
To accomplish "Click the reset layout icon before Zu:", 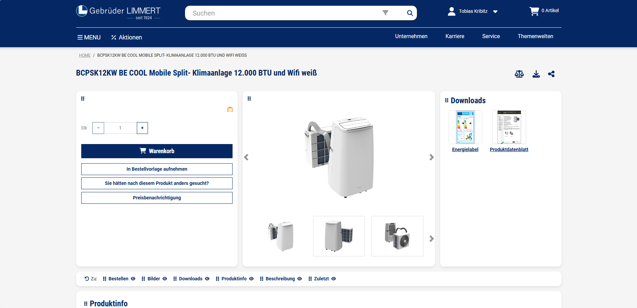I will 87,279.
